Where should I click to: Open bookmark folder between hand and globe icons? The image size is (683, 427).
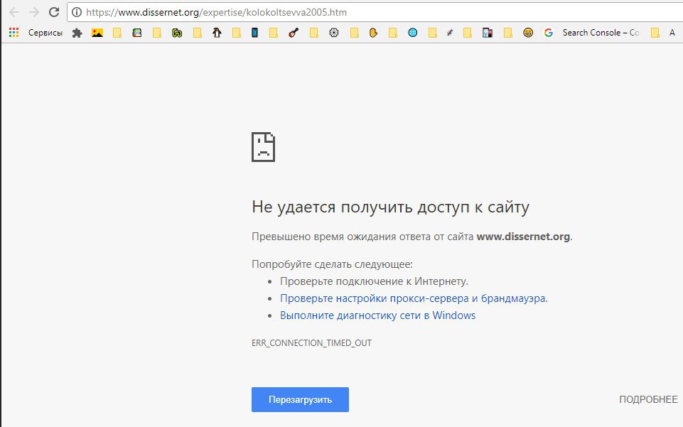click(393, 33)
